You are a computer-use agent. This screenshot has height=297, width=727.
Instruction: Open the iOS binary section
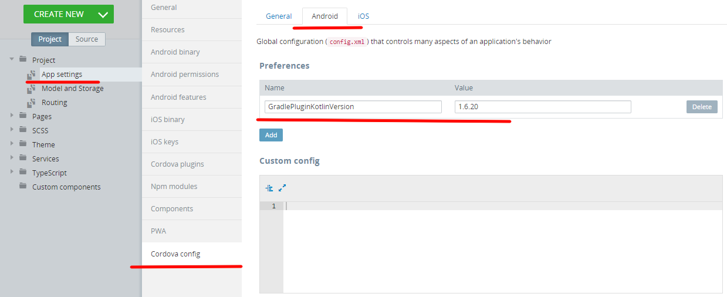point(192,119)
